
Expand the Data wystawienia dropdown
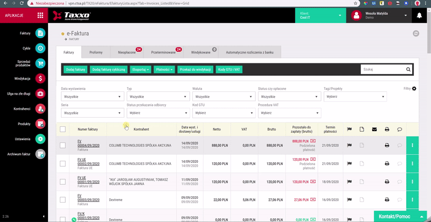pyautogui.click(x=93, y=97)
